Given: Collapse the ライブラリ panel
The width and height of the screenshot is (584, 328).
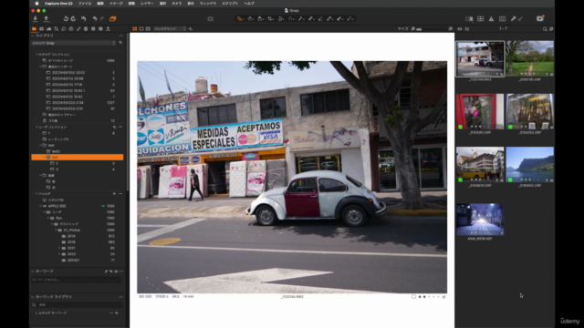Looking at the screenshot, I should [x=33, y=36].
